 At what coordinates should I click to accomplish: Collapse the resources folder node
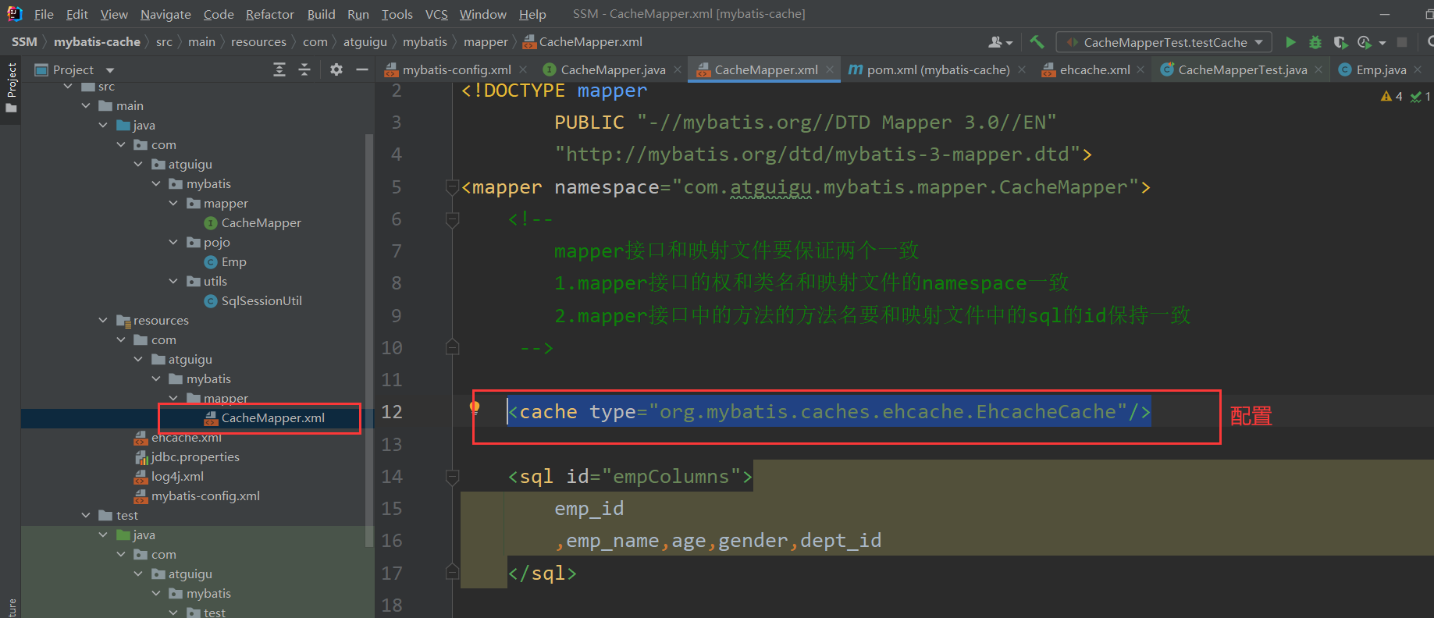103,320
